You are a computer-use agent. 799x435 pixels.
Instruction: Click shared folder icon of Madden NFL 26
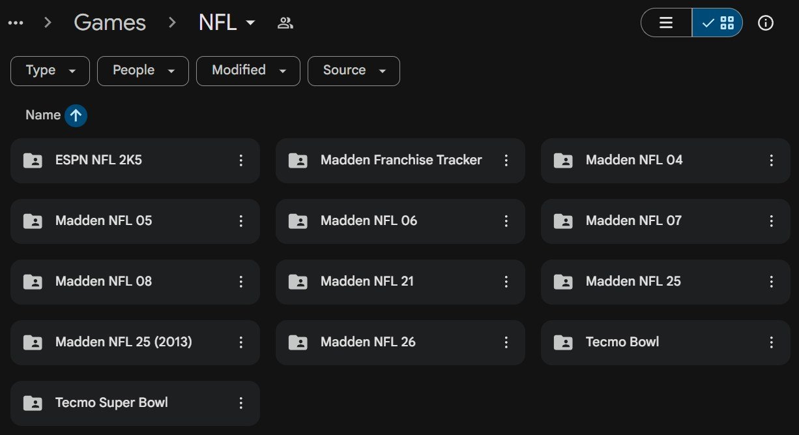coord(298,342)
